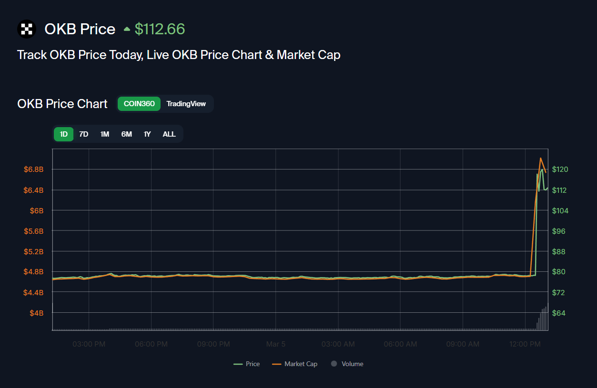Toggle Volume legend label text
The image size is (597, 388).
click(352, 364)
